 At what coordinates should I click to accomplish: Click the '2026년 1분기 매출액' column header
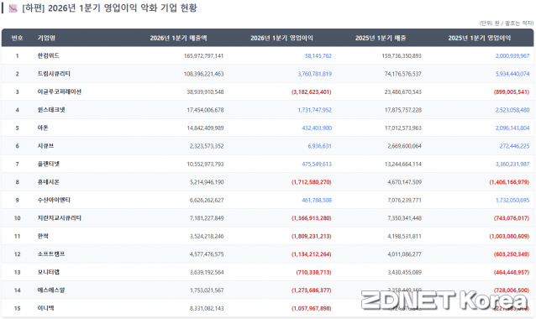(x=178, y=38)
